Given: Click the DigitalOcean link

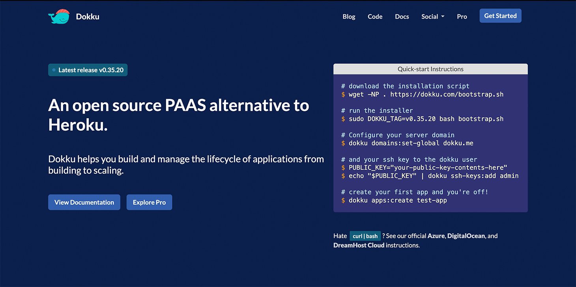Looking at the screenshot, I should click(x=466, y=236).
